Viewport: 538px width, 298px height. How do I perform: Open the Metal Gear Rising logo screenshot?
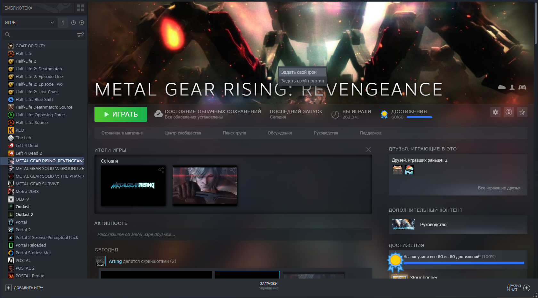coord(133,186)
